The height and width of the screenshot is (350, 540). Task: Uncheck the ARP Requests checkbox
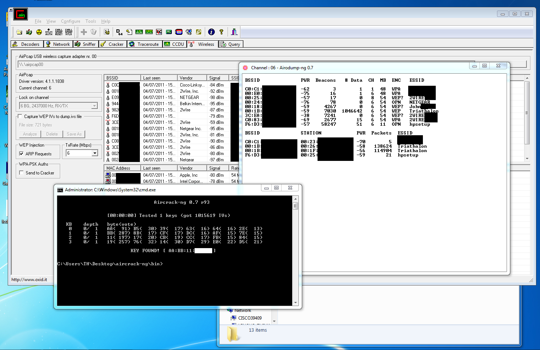click(21, 154)
